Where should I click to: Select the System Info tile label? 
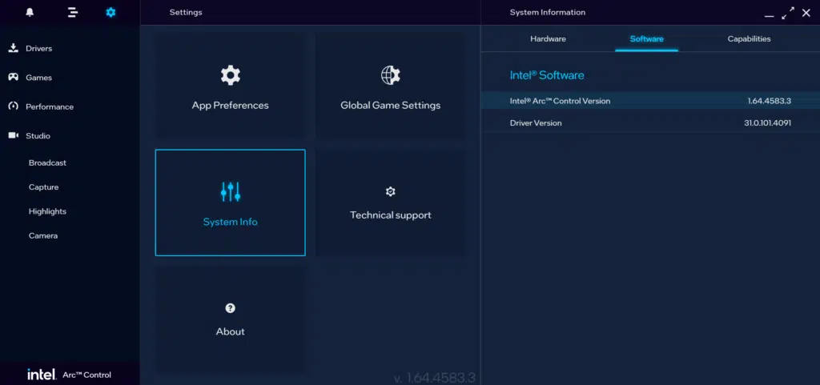230,222
